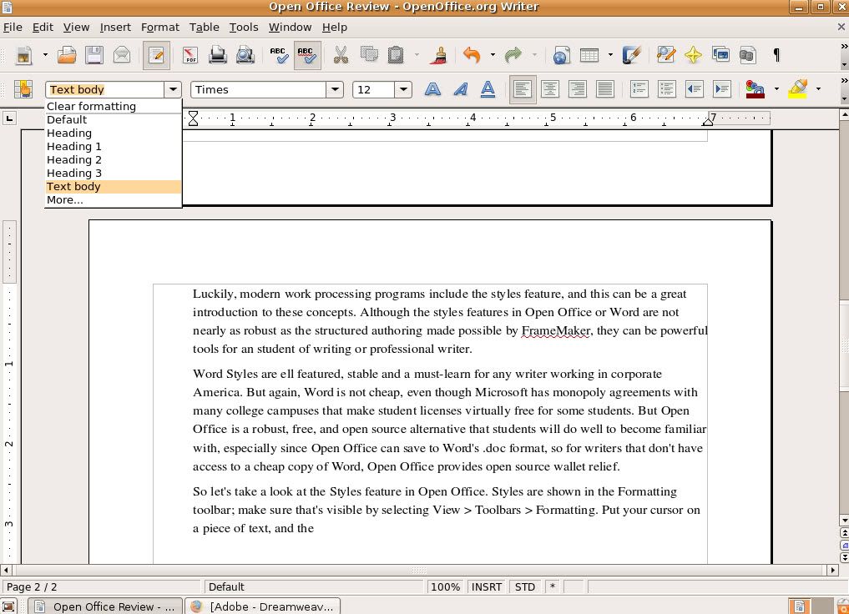Collapse the Apply Style dropdown arrow
This screenshot has width=849, height=614.
point(173,89)
